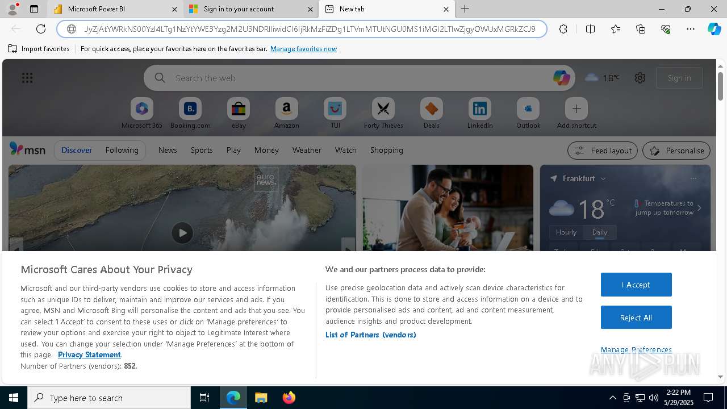
Task: Open a new browser tab
Action: 465,9
